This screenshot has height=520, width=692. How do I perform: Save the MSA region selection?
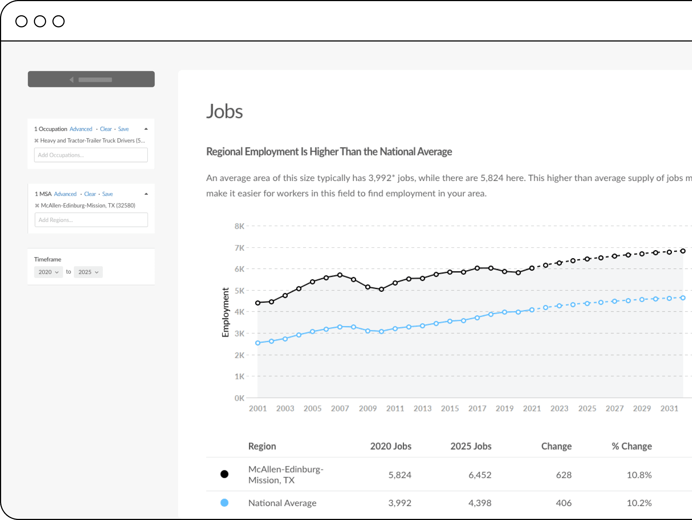point(107,194)
